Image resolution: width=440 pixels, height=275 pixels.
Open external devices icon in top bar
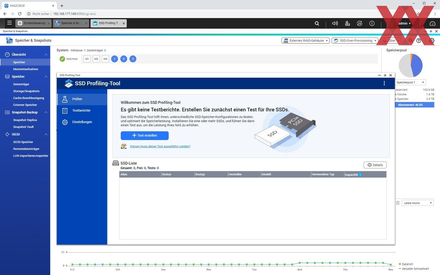point(359,23)
